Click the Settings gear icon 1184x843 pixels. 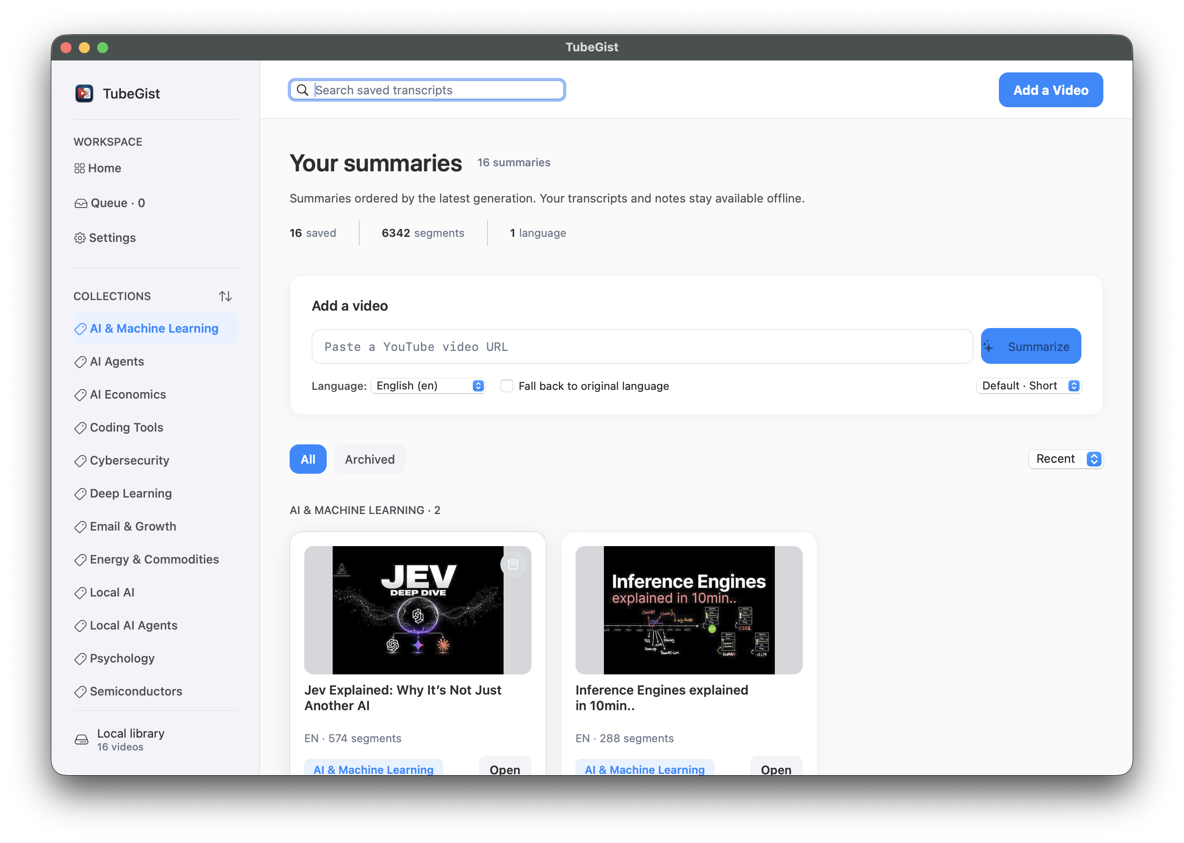click(x=80, y=238)
